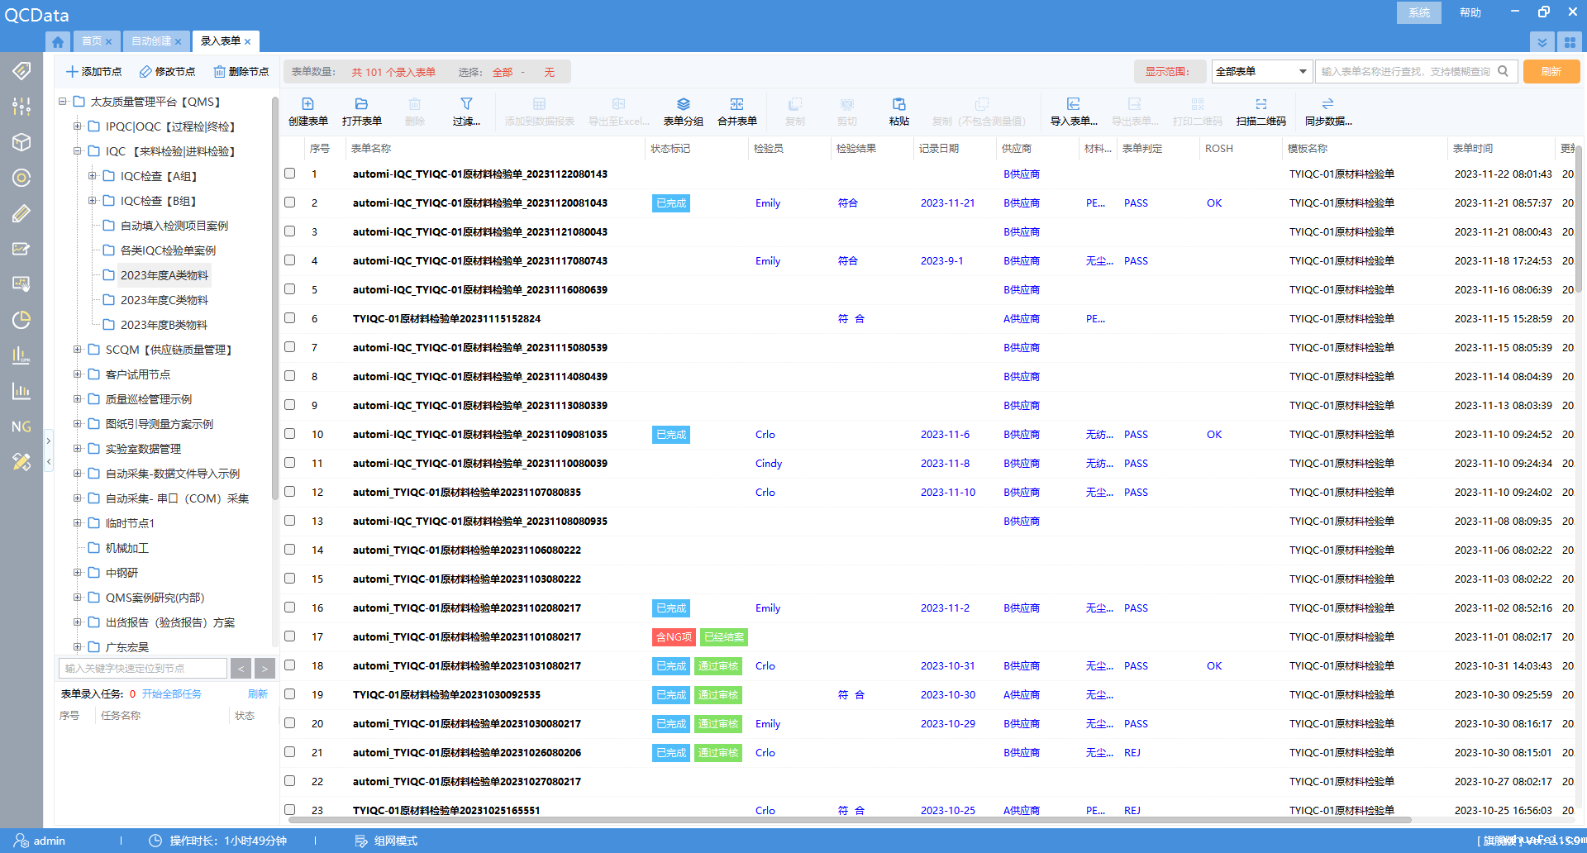
Task: Open the 扫描二维码 scan QR code tool
Action: [1261, 104]
